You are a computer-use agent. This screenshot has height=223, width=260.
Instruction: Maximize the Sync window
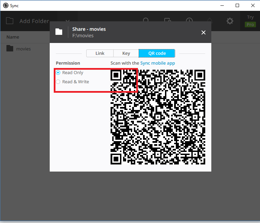pyautogui.click(x=237, y=5)
